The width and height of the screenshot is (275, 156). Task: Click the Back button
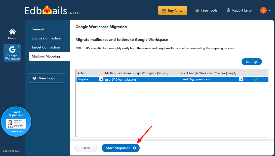[86, 148]
